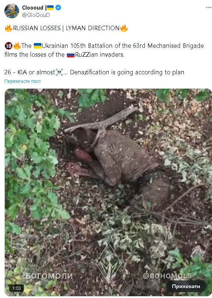The image size is (212, 298).
Task: Click the fire emoji after LYMAN DIRECTION
Action: (124, 28)
